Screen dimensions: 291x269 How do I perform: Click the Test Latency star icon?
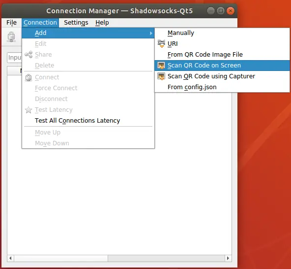(x=29, y=110)
